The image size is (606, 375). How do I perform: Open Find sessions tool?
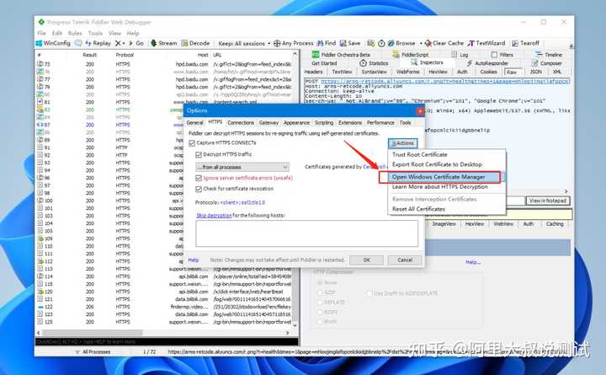pos(327,43)
